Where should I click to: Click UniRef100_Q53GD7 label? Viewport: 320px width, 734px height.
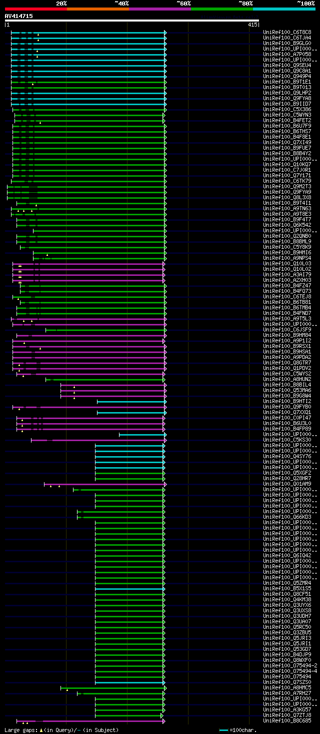click(287, 649)
